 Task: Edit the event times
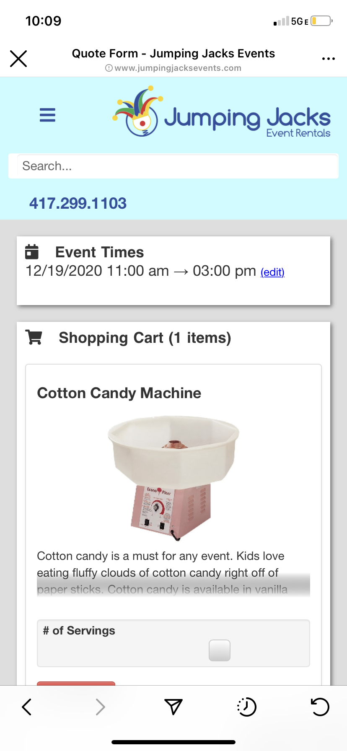[x=272, y=272]
